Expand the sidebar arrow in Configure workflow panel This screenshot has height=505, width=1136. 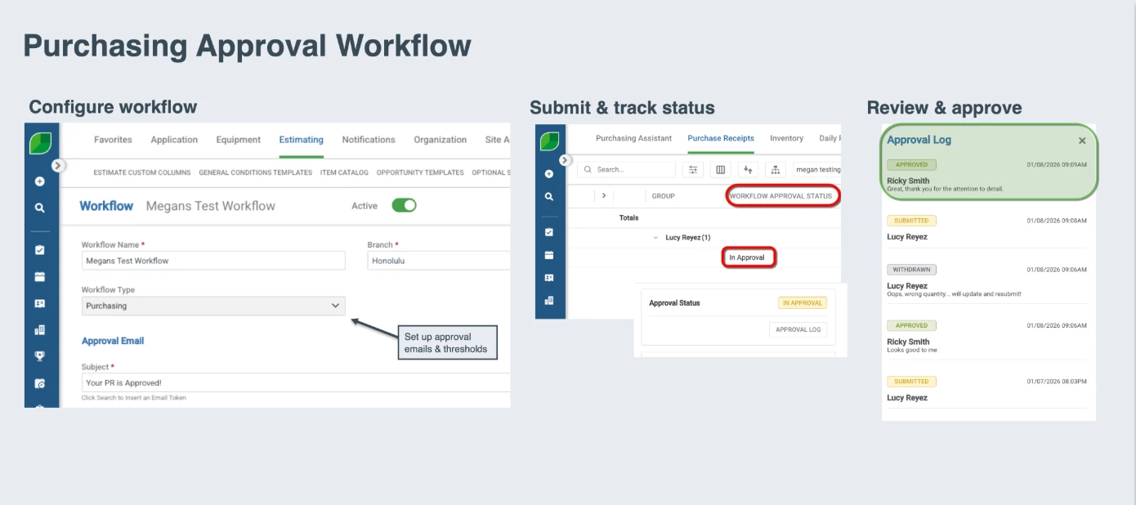coord(57,165)
